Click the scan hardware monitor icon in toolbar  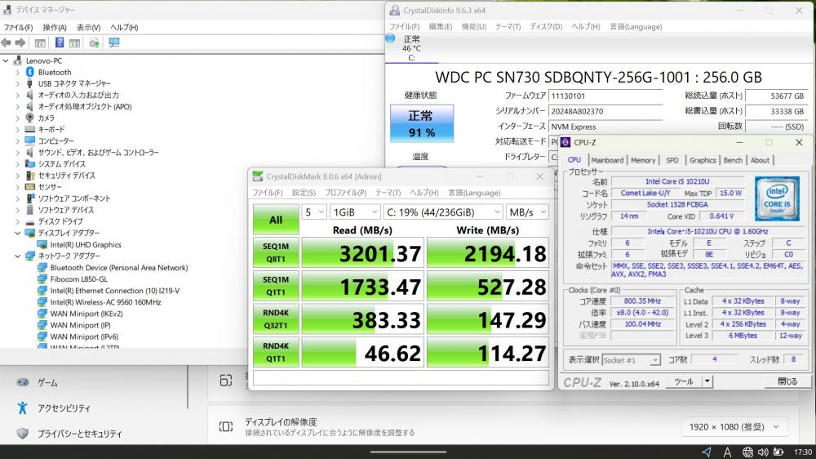114,42
